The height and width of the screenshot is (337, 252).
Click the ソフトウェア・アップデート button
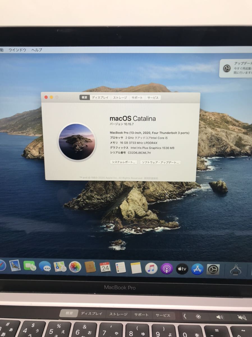pyautogui.click(x=161, y=163)
